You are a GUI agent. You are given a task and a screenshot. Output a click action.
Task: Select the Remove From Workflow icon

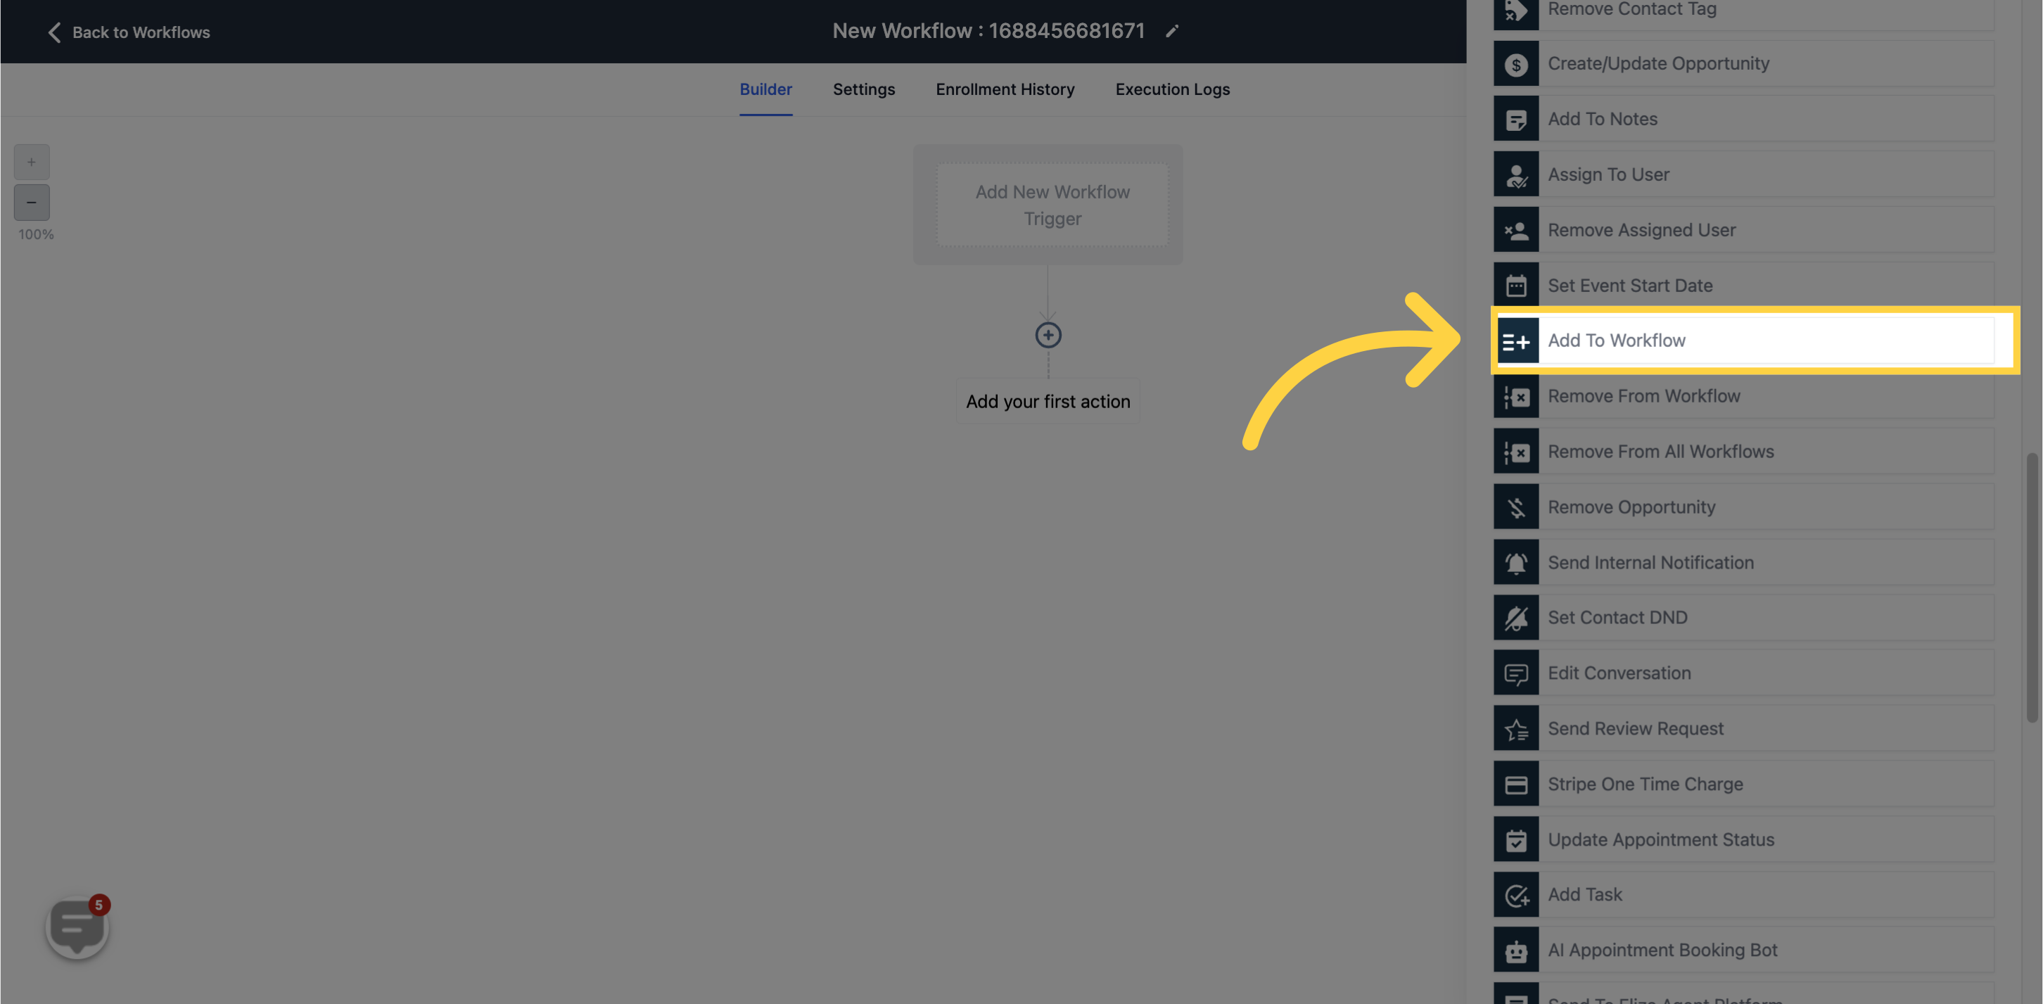(x=1515, y=396)
